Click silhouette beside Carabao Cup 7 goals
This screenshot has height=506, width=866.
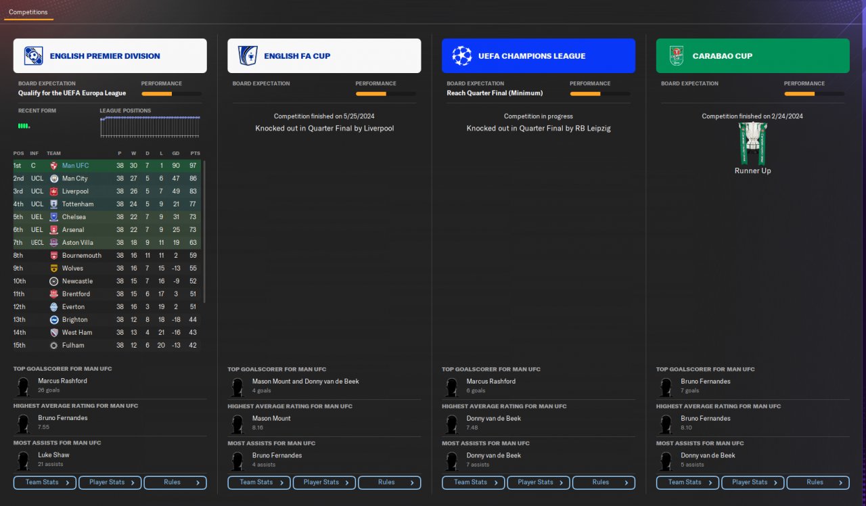point(666,387)
